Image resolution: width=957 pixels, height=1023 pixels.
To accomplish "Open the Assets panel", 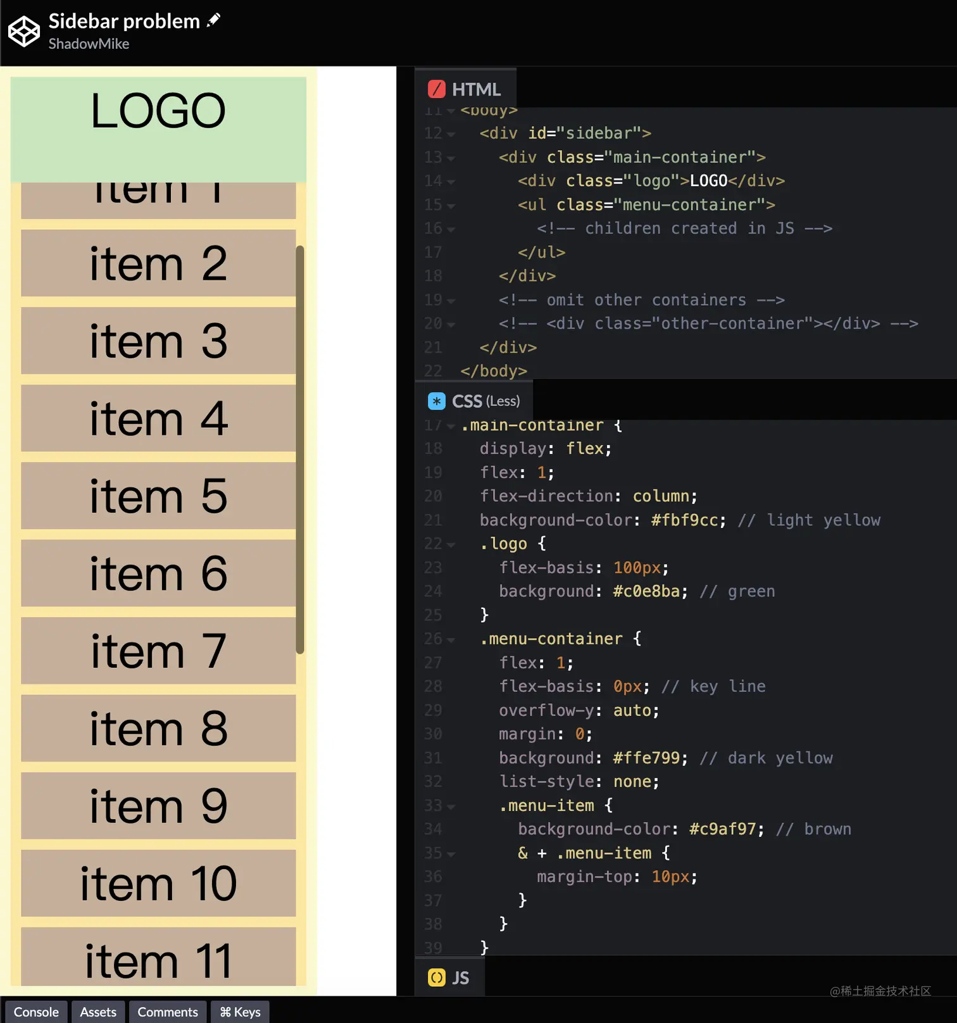I will tap(98, 1012).
